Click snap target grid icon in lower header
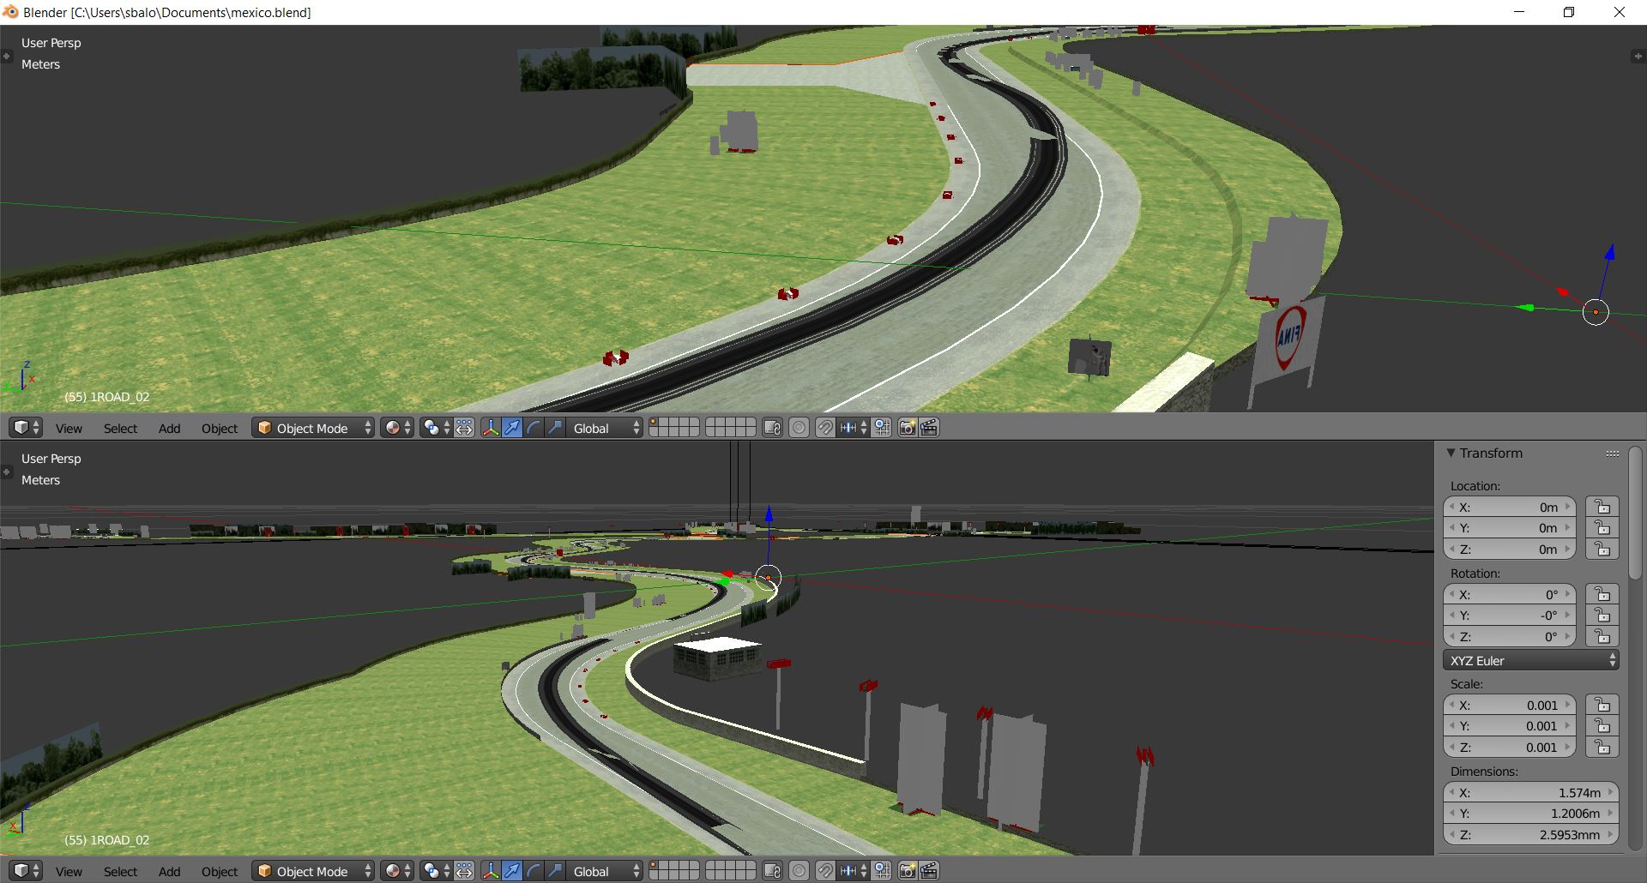The height and width of the screenshot is (883, 1647). [x=882, y=871]
